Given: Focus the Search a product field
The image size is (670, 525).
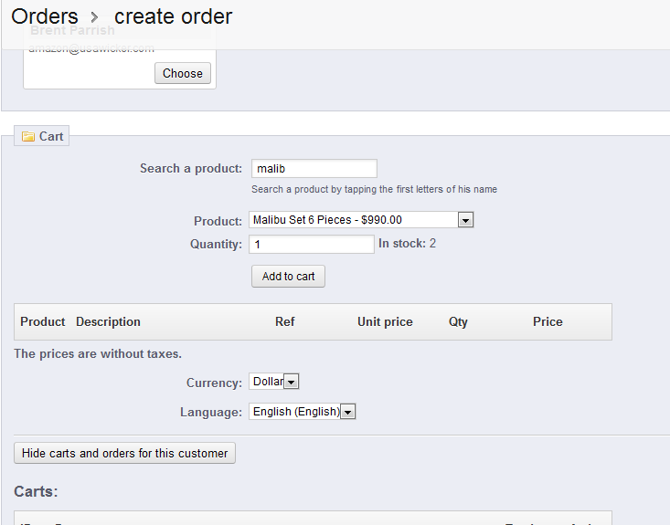Looking at the screenshot, I should 314,169.
